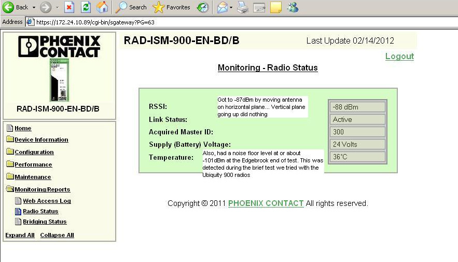This screenshot has width=458, height=262.
Task: Click the Supply Voltage 24 Volts field
Action: [x=357, y=144]
